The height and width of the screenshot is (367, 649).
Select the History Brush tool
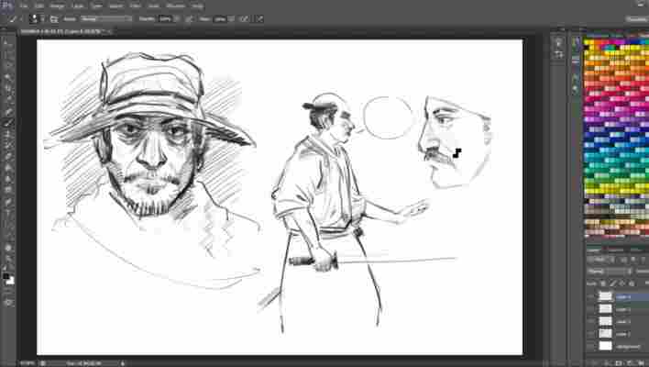pos(8,145)
